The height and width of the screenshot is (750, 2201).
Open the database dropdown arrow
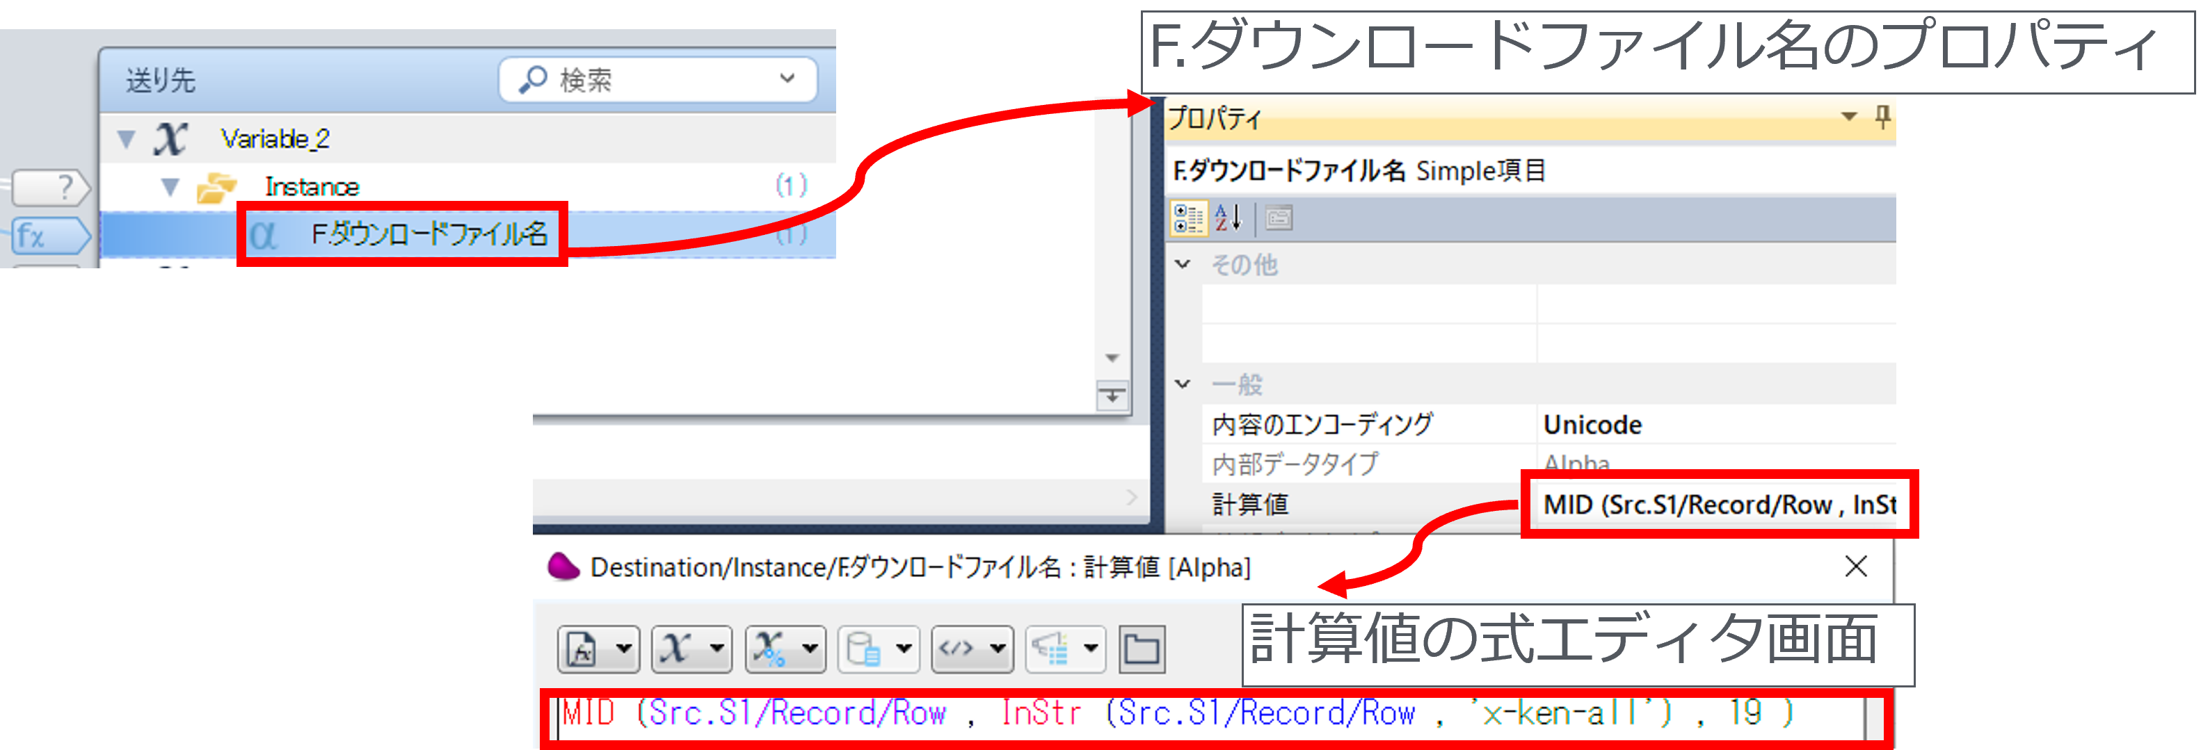[x=904, y=649]
